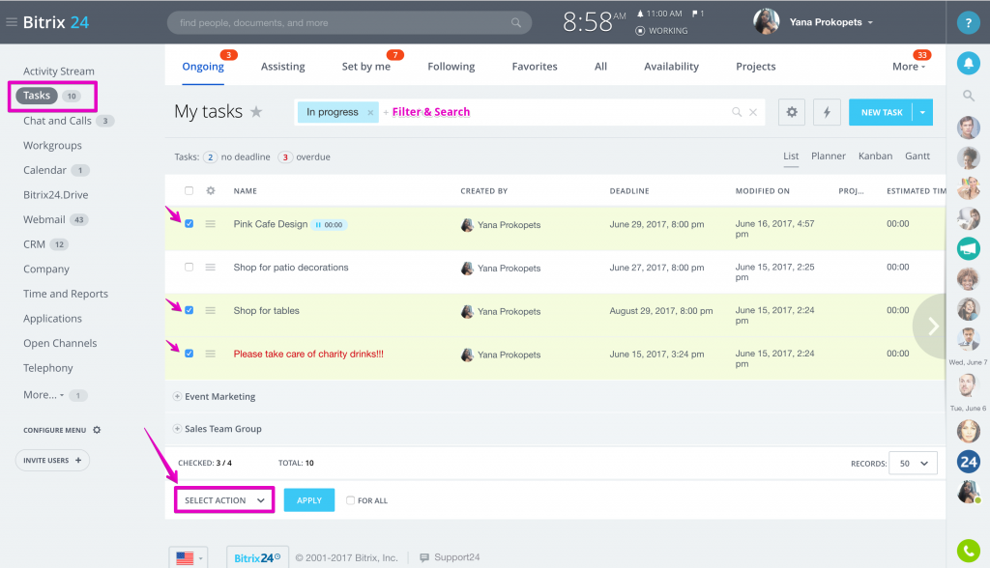Enable the For All checkbox
Screen dimensions: 990x568
click(350, 500)
